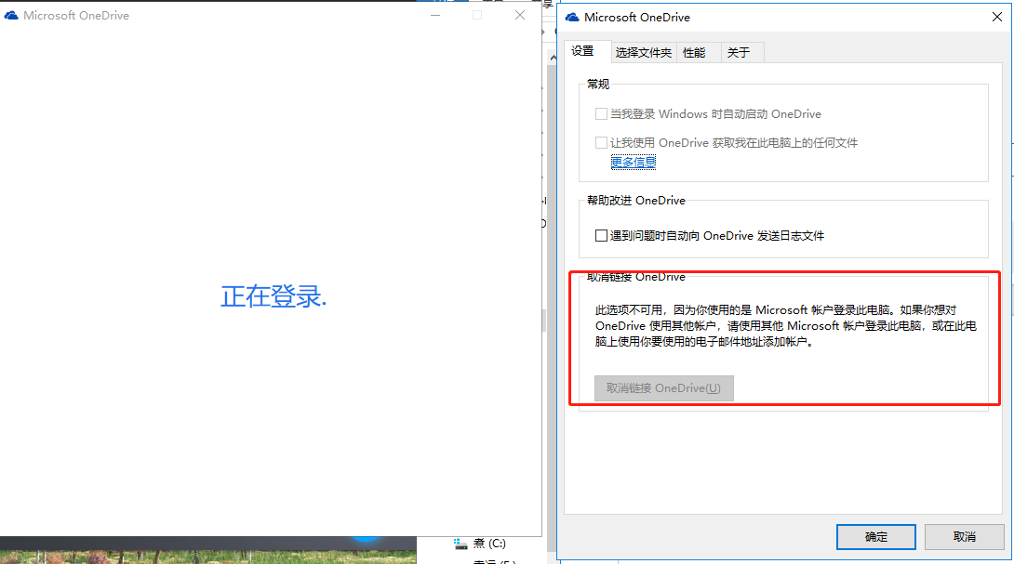Cancel the dialog with the 取消 button
Viewport: 1014px width, 564px height.
coord(964,537)
